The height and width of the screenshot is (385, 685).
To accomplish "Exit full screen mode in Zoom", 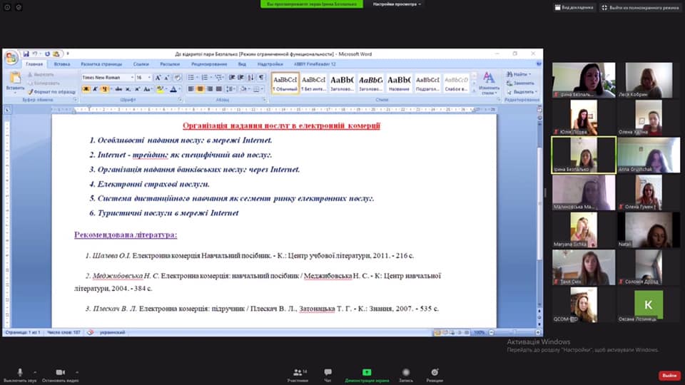I will 641,7.
